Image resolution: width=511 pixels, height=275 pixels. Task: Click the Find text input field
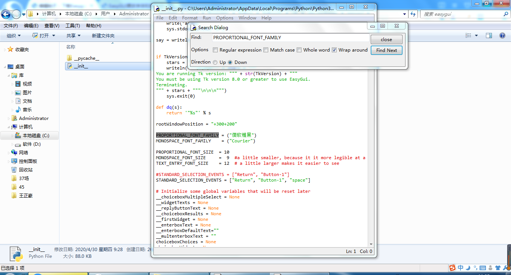291,38
